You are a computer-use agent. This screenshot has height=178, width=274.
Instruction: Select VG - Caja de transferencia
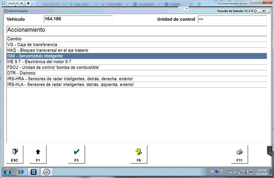(137, 45)
